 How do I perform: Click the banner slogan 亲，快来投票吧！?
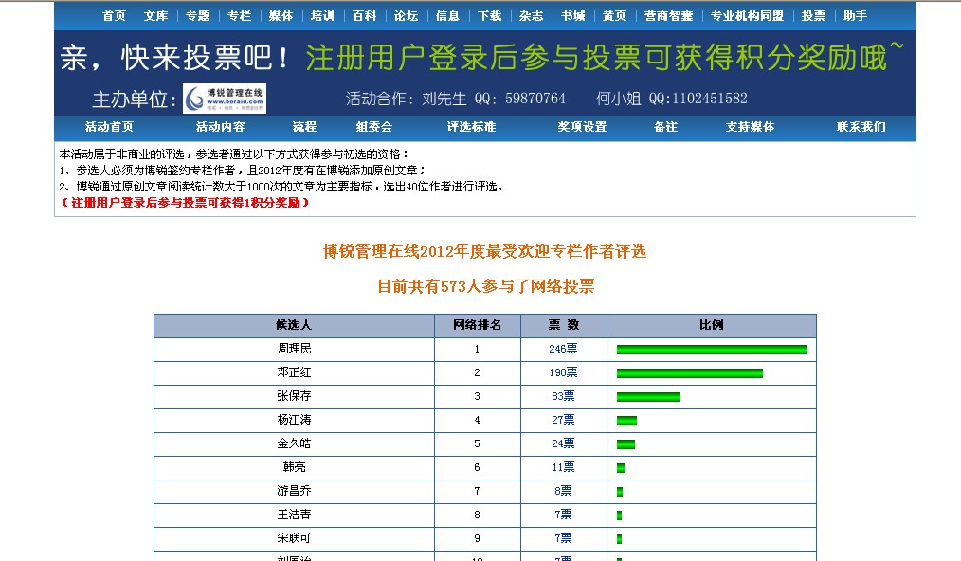tap(174, 58)
